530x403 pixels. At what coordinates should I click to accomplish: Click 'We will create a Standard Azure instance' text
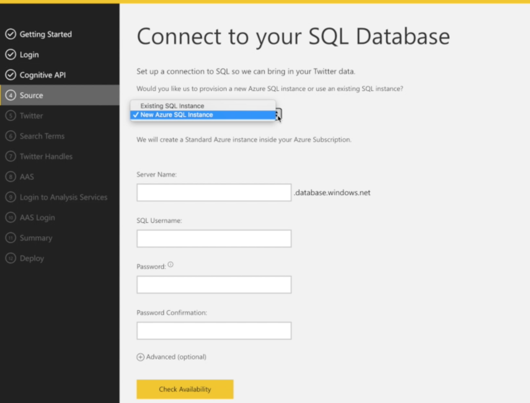tap(244, 139)
